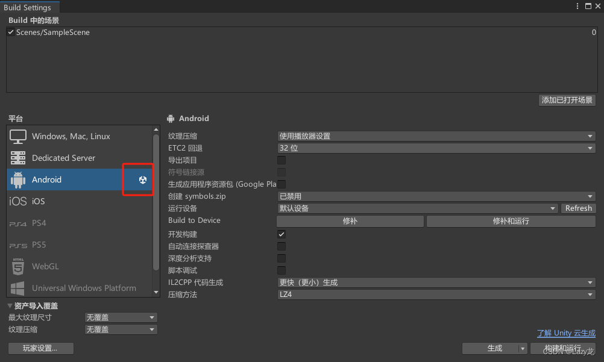
Task: Uncheck Scenes/SampleScene in build list
Action: 11,33
